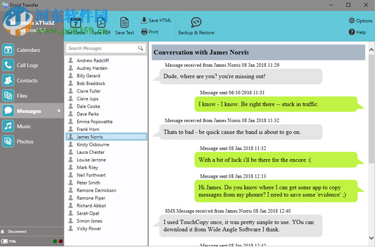Open the Help question mark icon
The height and width of the screenshot is (248, 376).
[x=352, y=32]
